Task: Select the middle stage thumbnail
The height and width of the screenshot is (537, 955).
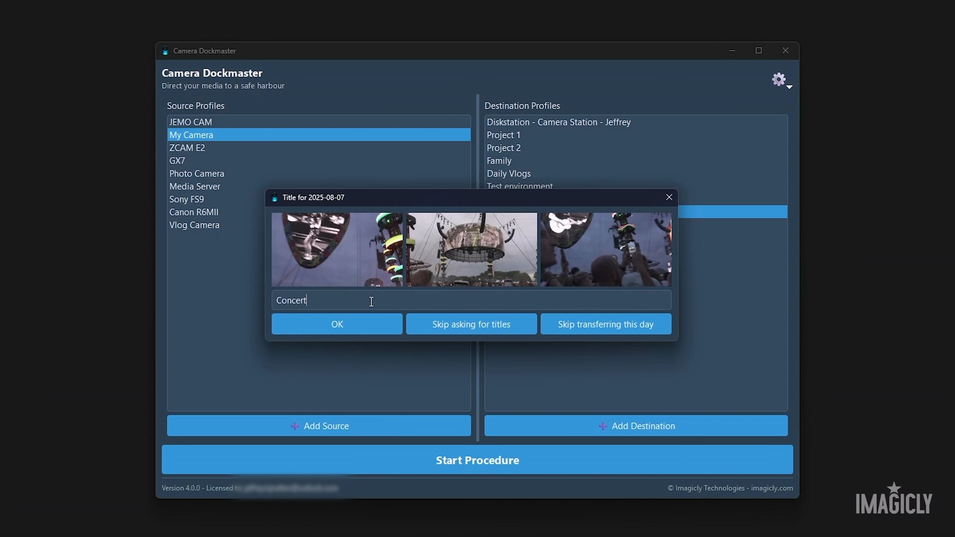Action: (472, 250)
